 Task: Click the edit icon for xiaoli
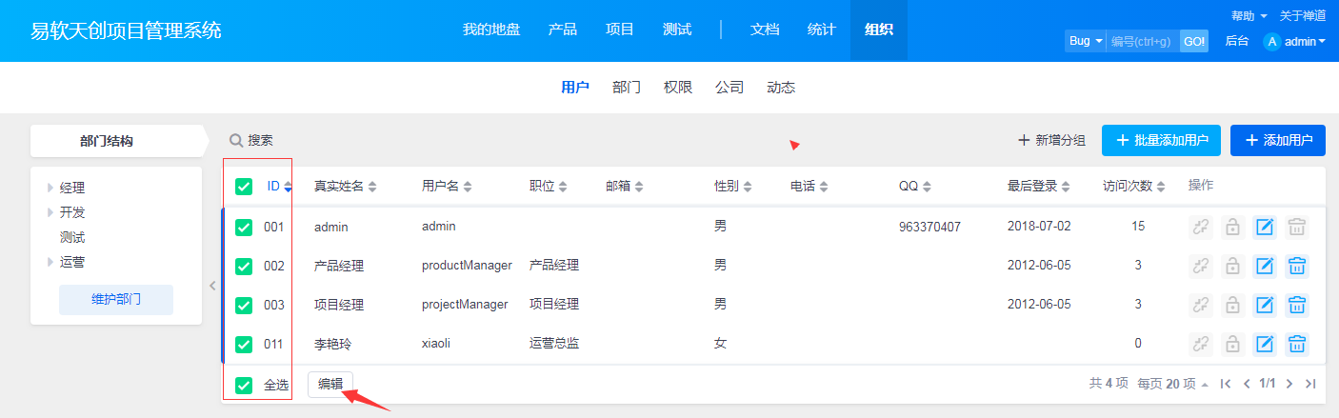pyautogui.click(x=1265, y=344)
